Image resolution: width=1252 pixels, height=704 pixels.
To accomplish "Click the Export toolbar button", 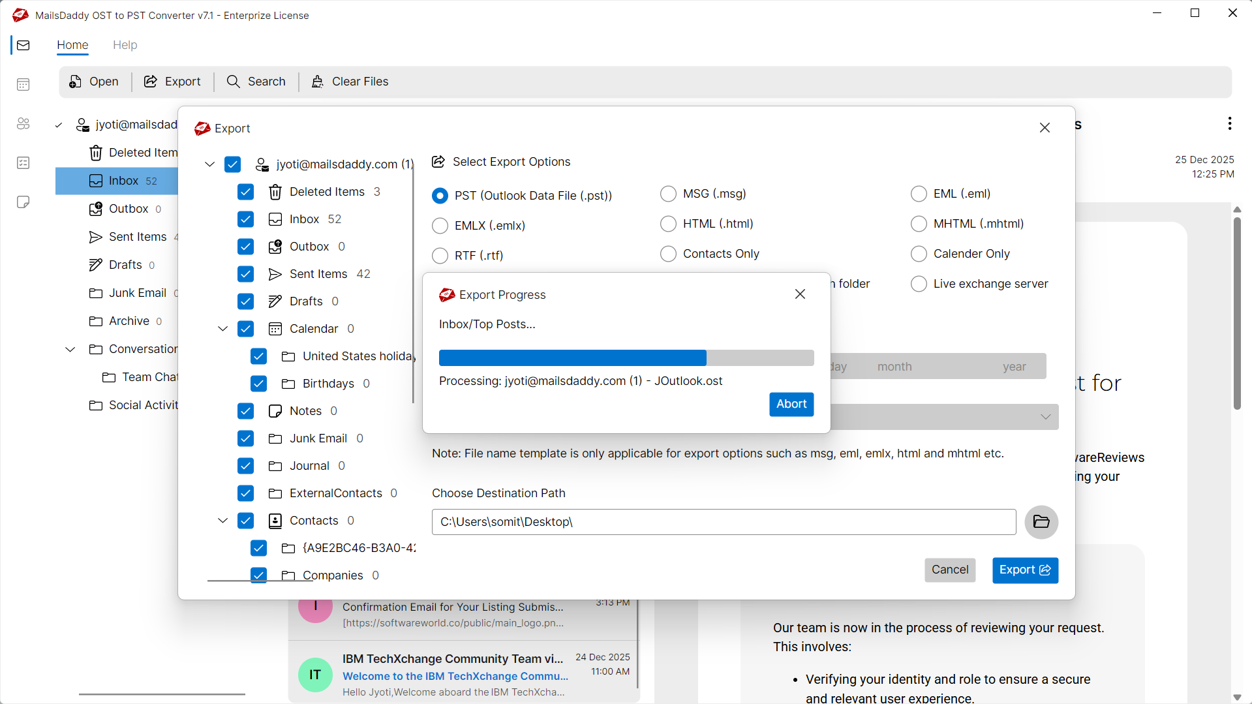I will (173, 82).
